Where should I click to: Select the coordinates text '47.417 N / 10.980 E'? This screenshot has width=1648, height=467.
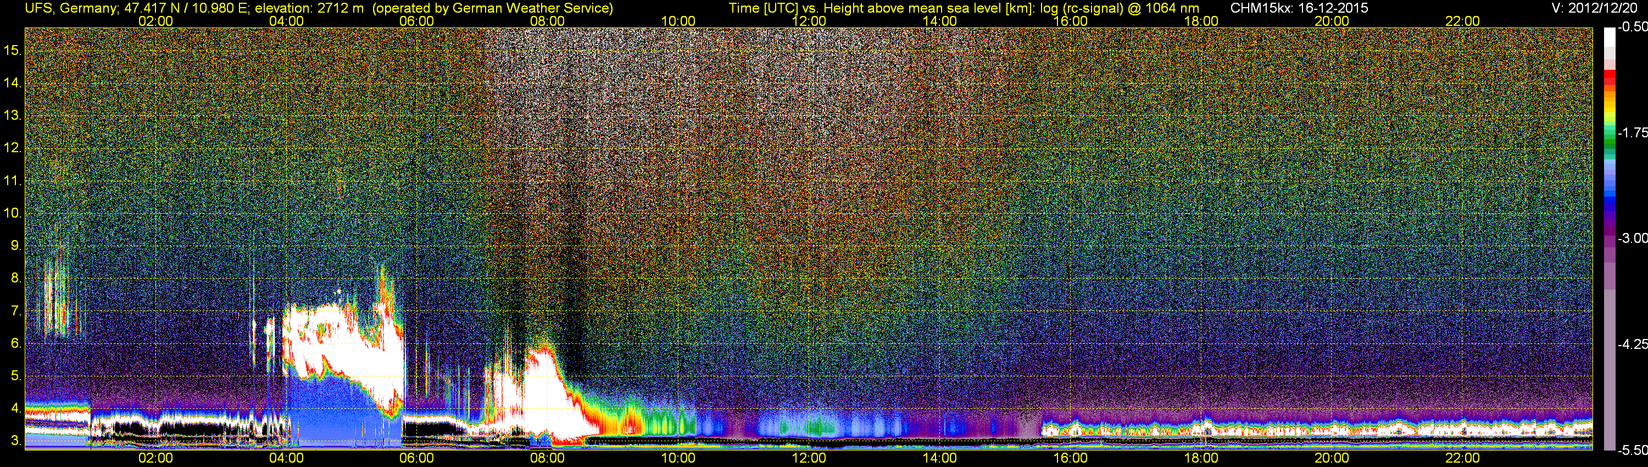185,8
